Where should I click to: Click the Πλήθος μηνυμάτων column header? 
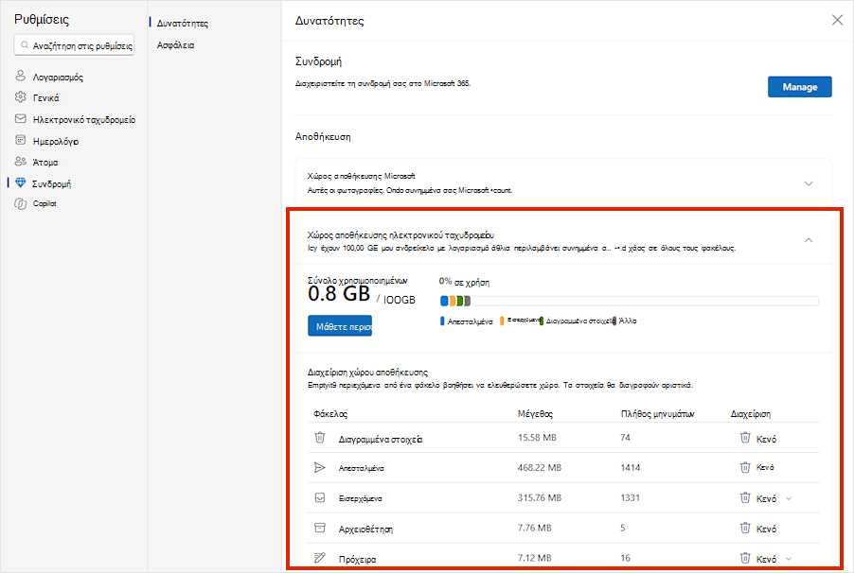657,413
